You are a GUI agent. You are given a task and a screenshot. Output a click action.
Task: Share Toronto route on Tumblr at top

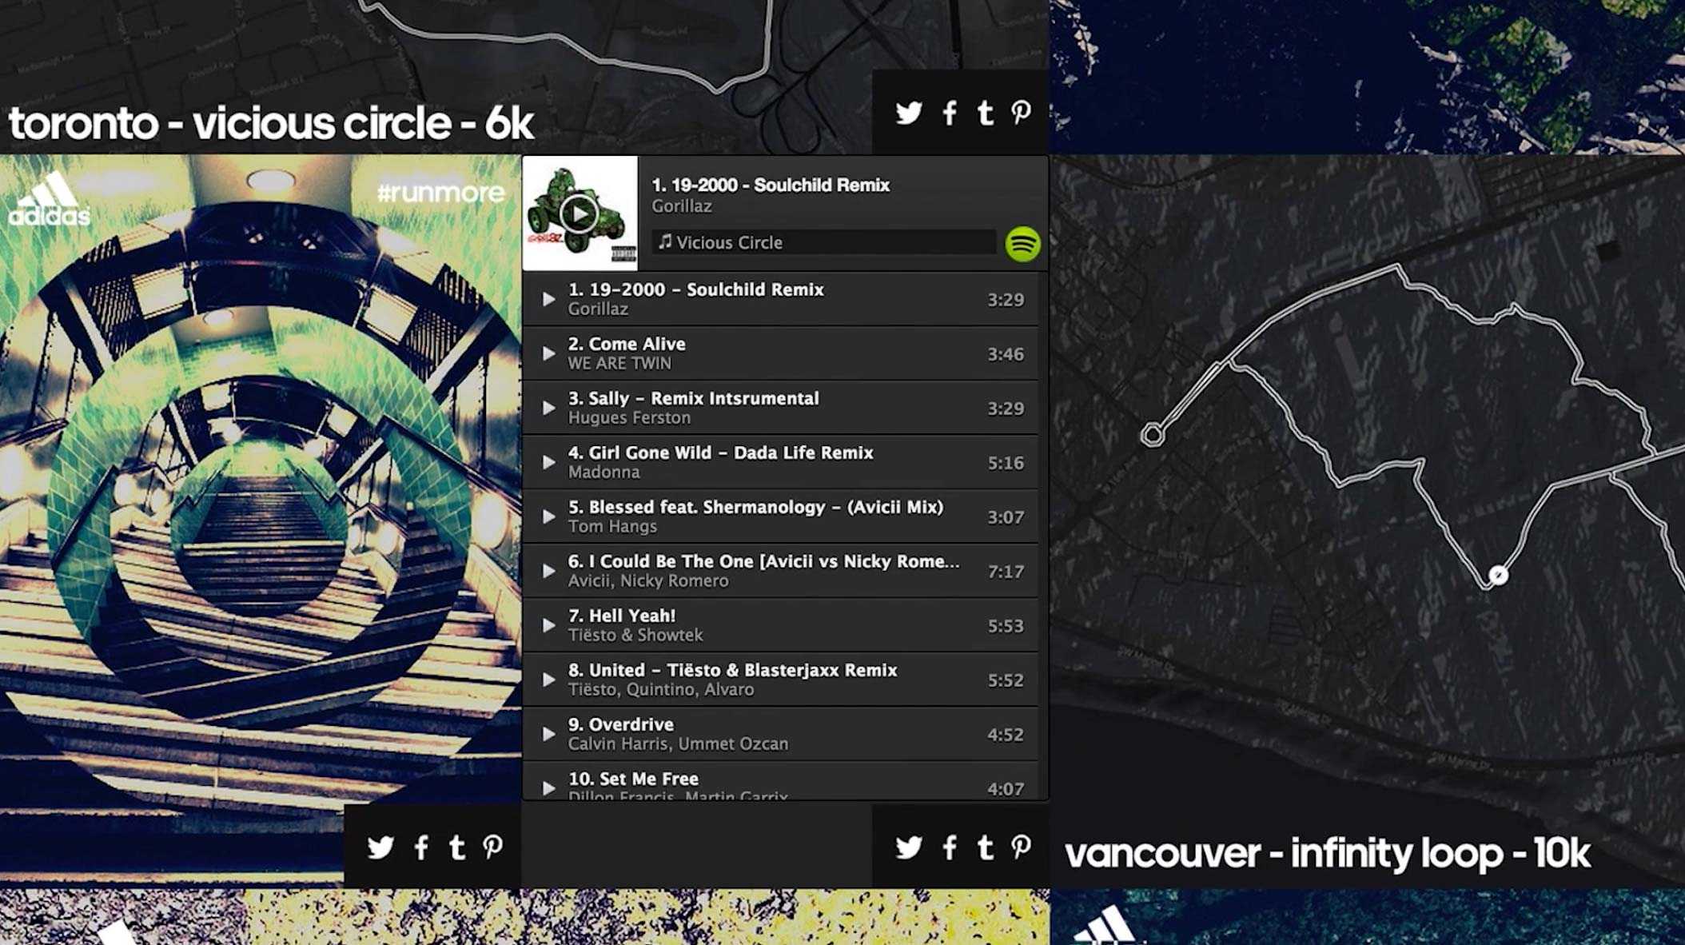pos(986,113)
